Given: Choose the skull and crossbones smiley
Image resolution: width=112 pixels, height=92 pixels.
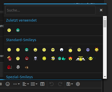Looking at the screenshot, I should click(35, 58).
